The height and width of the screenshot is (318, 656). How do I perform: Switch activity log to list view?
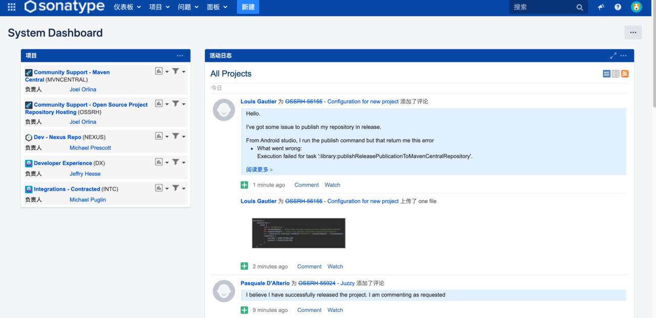tap(616, 74)
